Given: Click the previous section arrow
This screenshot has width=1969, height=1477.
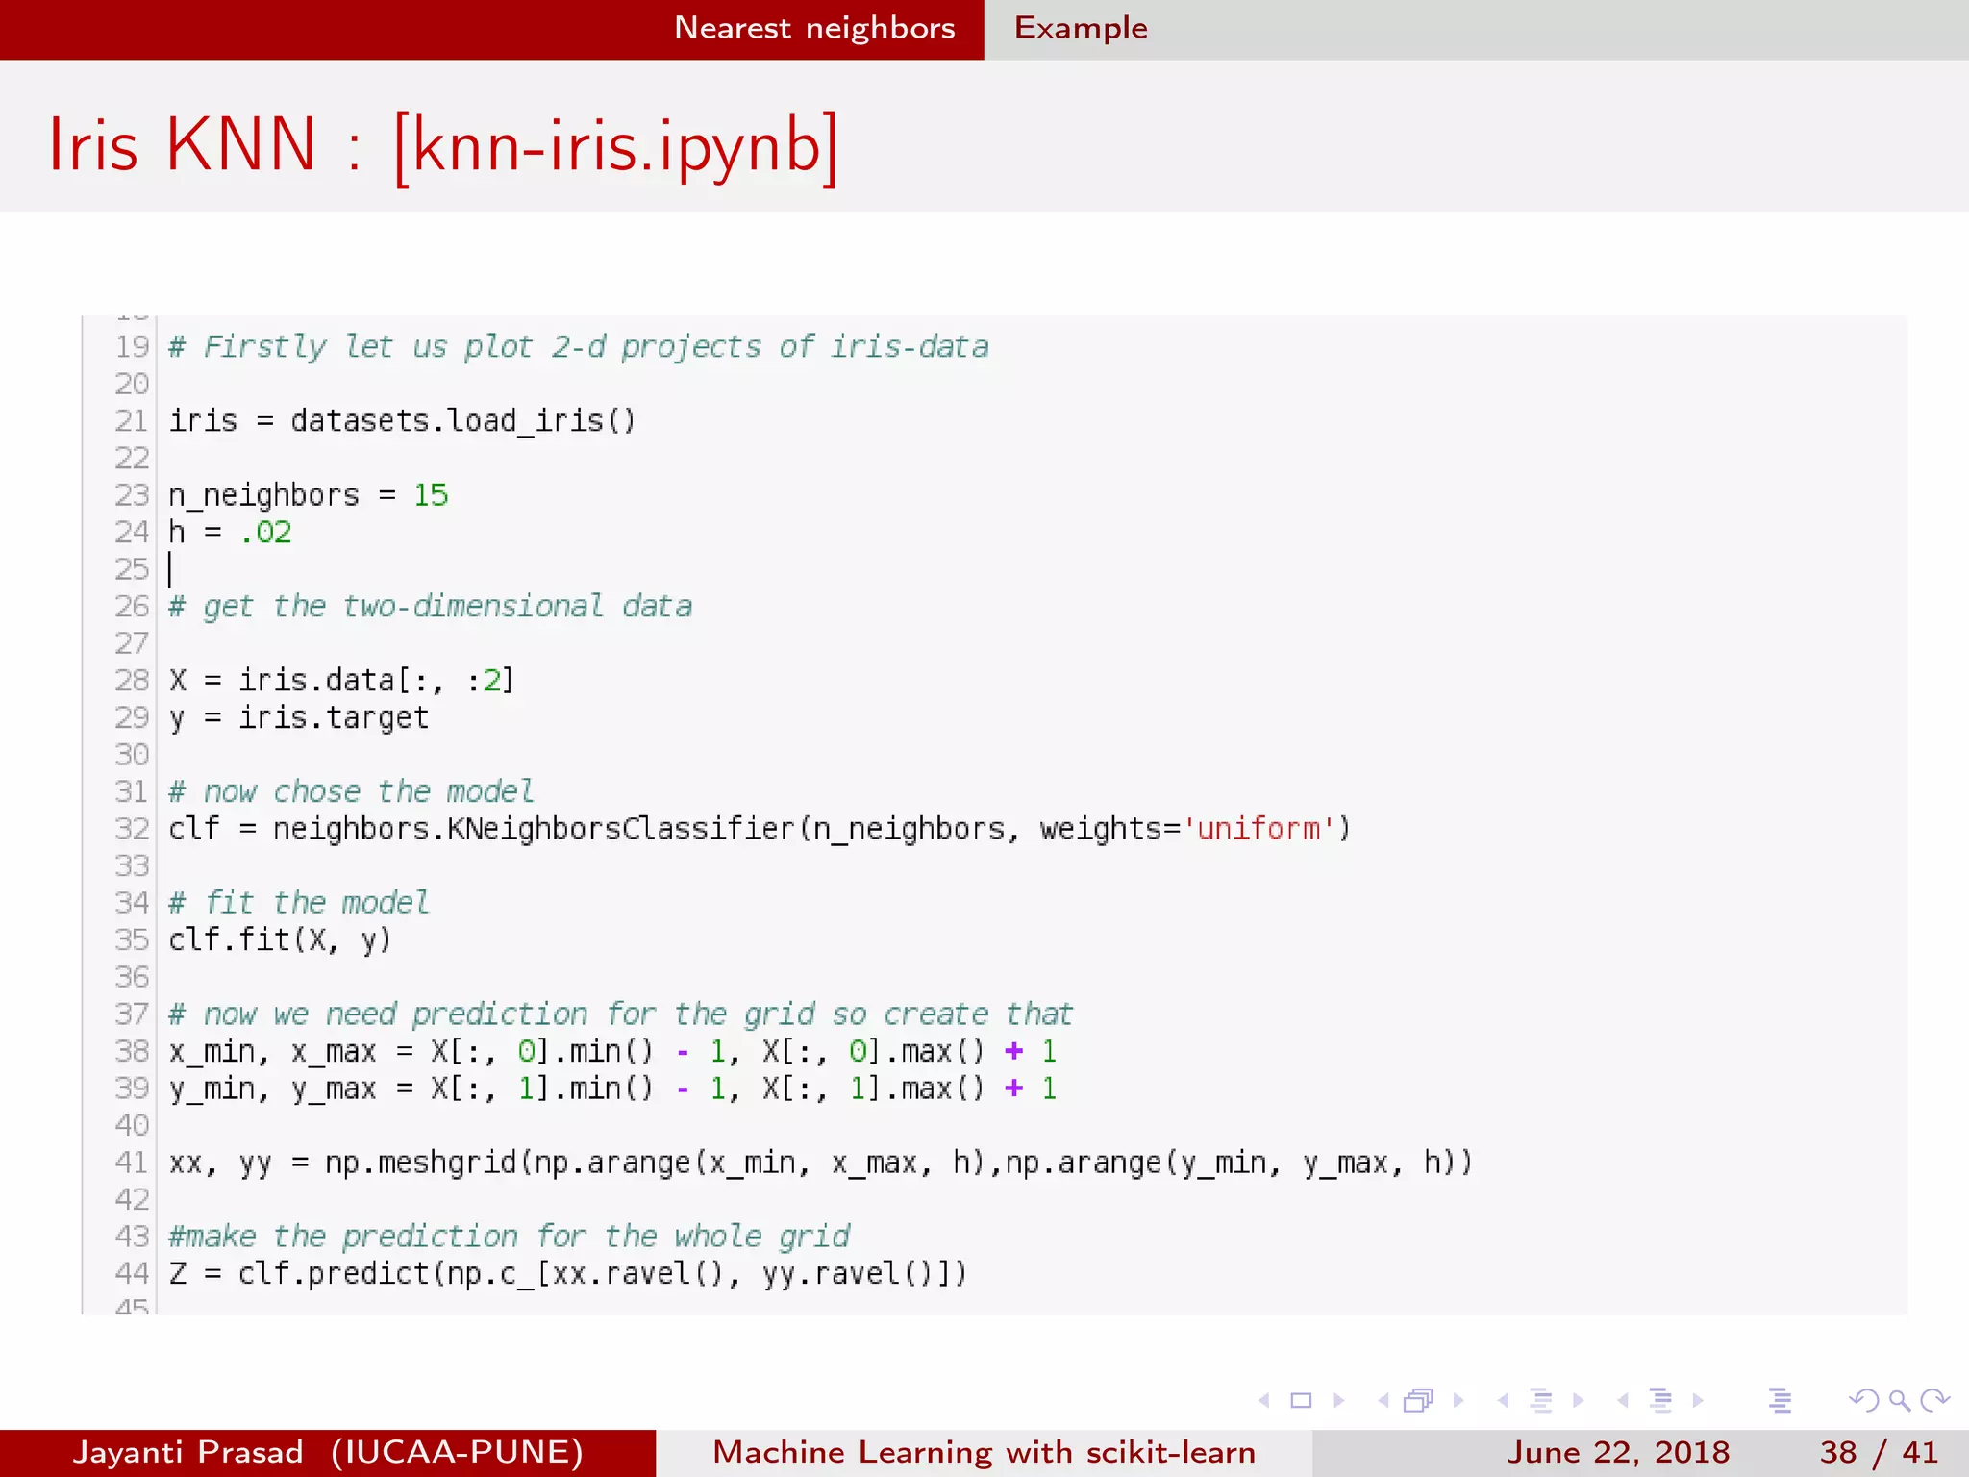Looking at the screenshot, I should (1623, 1401).
